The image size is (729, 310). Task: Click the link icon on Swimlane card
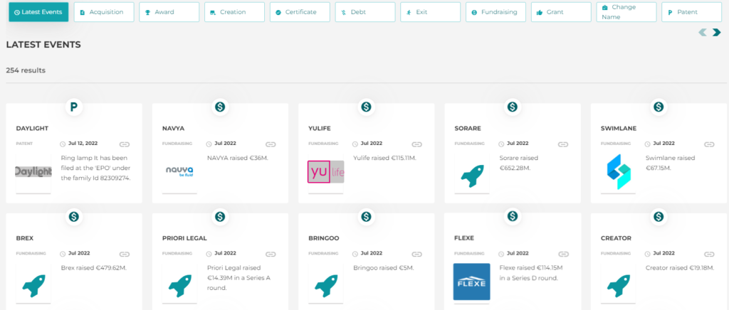click(x=709, y=144)
